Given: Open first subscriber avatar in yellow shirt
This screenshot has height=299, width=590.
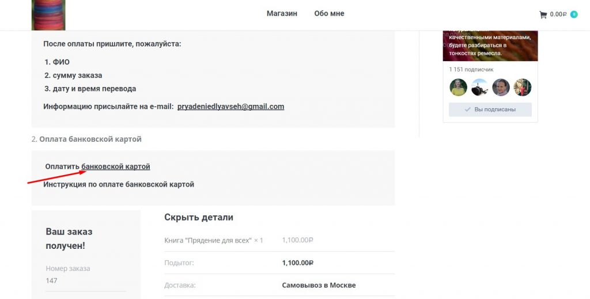Looking at the screenshot, I should (x=458, y=87).
